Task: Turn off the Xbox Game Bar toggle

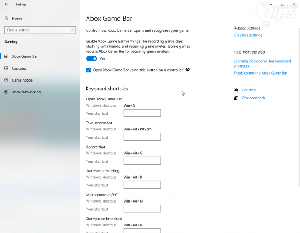Action: click(x=91, y=59)
